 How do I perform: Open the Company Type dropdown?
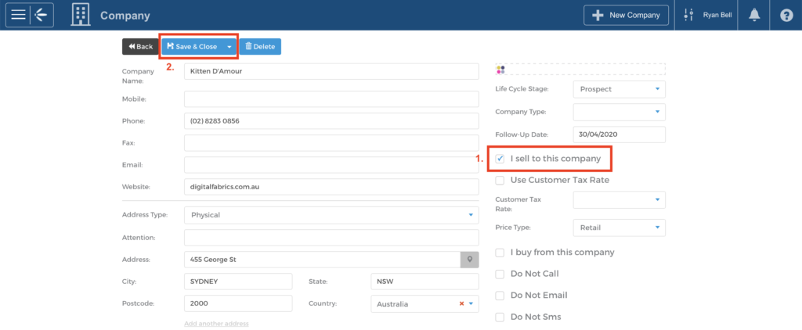click(x=620, y=112)
